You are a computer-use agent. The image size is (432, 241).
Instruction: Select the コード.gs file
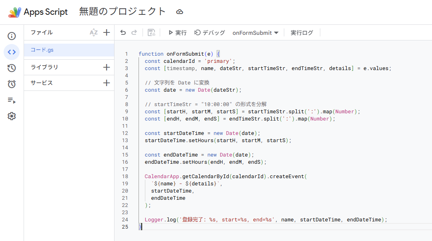pyautogui.click(x=69, y=50)
